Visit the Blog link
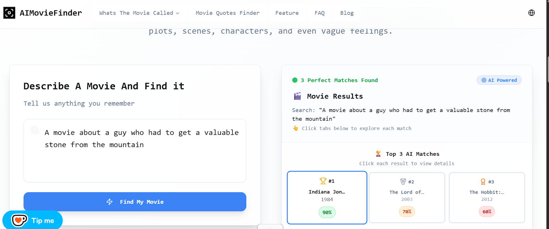This screenshot has width=549, height=229. tap(347, 13)
